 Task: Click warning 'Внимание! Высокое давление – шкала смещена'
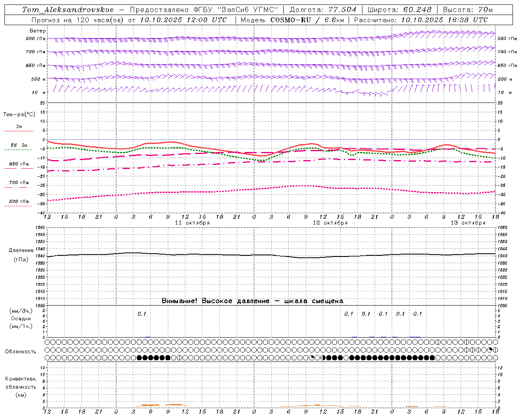[253, 301]
